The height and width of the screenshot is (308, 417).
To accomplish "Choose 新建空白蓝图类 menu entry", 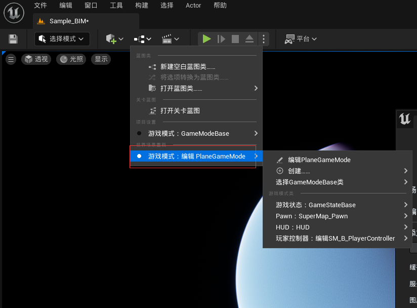I will (196, 67).
